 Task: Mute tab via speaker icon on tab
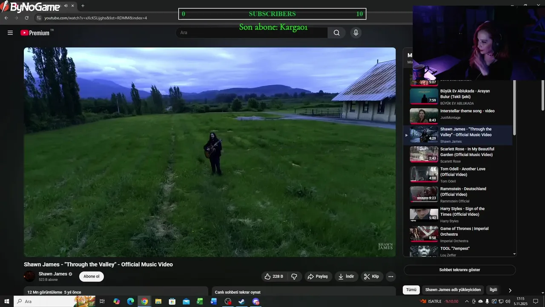click(x=66, y=6)
